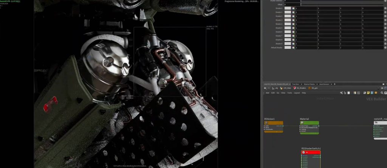
Task: Open the color wheel picker for Shader 0
Action: click(293, 8)
